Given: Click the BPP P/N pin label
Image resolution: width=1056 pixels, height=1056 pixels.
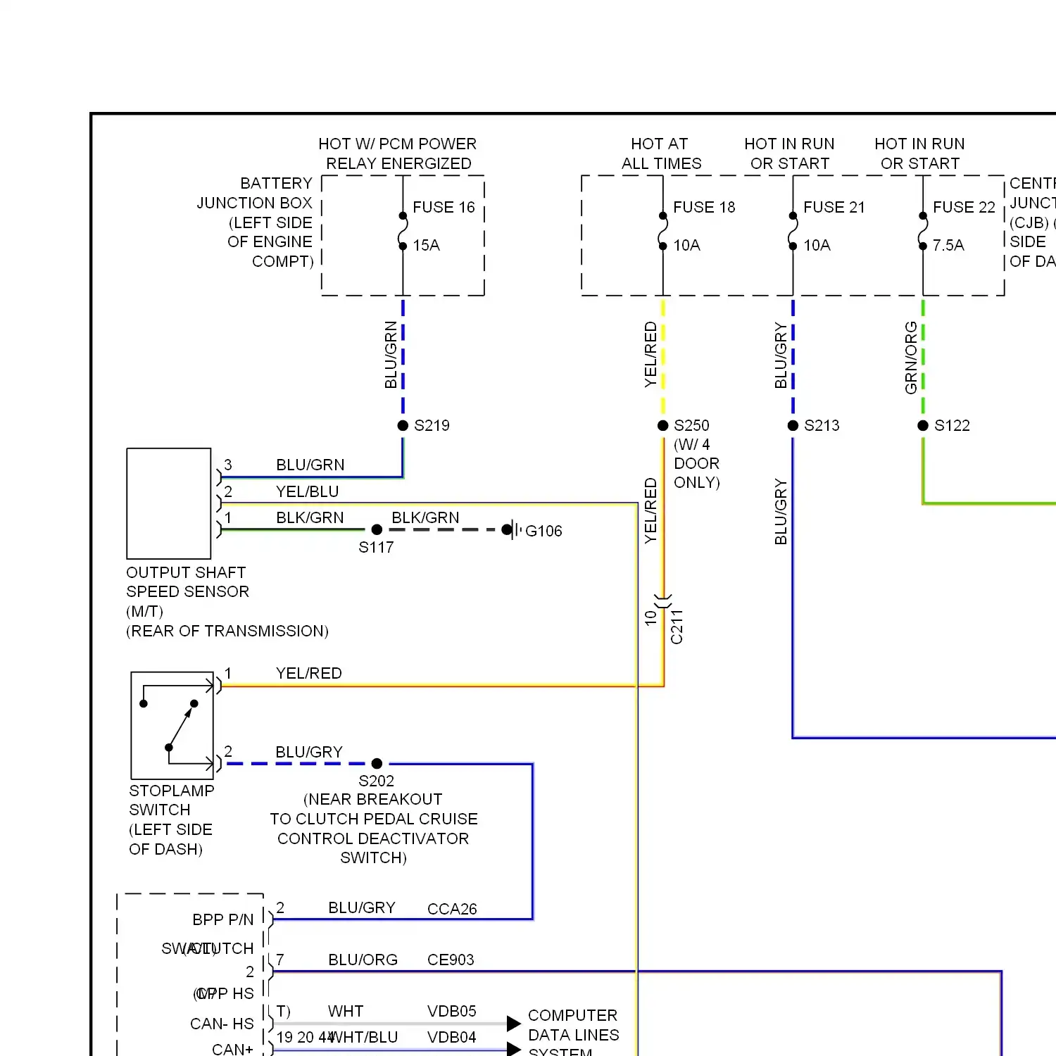Looking at the screenshot, I should coord(222,919).
